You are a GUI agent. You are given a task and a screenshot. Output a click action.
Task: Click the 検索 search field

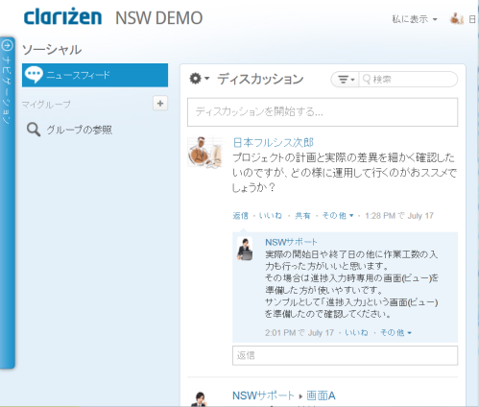tap(408, 80)
